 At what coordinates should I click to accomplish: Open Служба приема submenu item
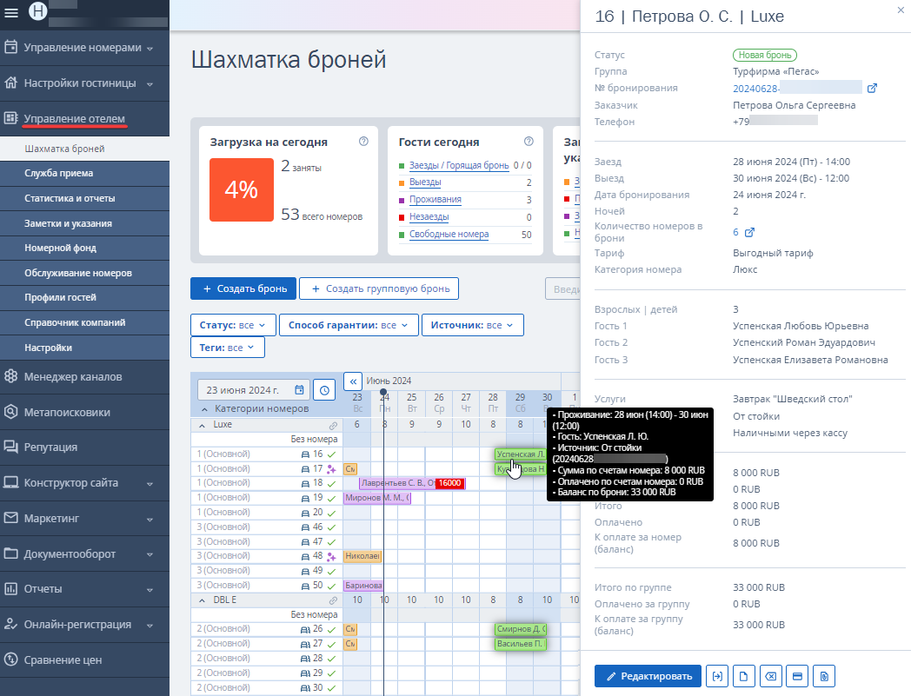85,173
